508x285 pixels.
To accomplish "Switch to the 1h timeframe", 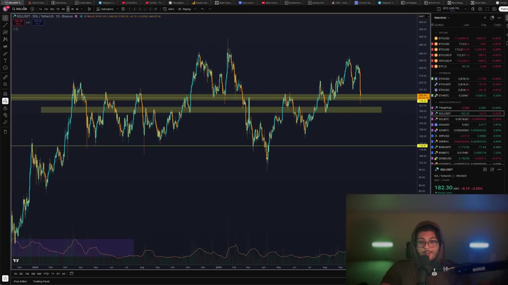I will click(x=58, y=9).
